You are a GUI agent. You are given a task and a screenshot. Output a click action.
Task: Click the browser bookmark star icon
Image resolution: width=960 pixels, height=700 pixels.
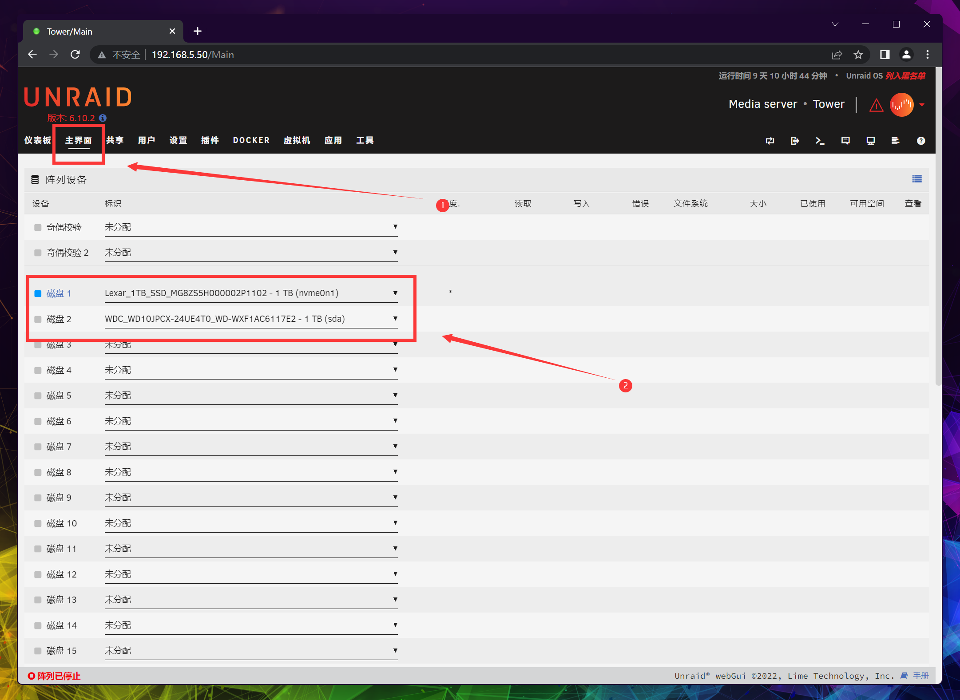858,55
